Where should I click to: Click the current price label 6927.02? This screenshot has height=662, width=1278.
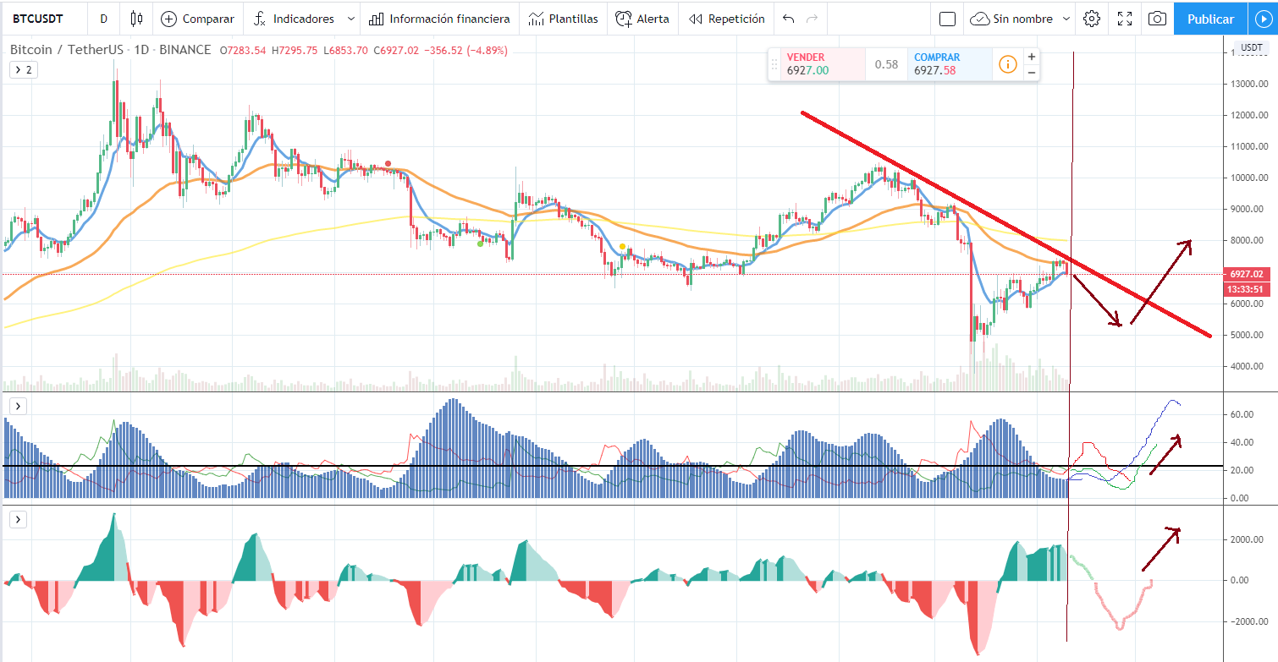1246,274
